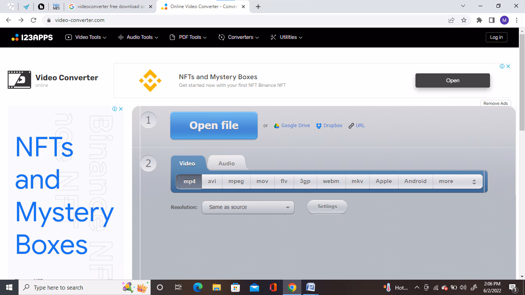The width and height of the screenshot is (525, 295).
Task: Show hidden system tray icons
Action: click(417, 287)
